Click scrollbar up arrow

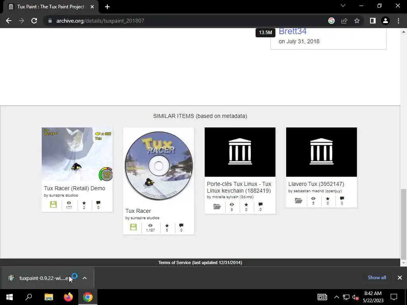[403, 31]
